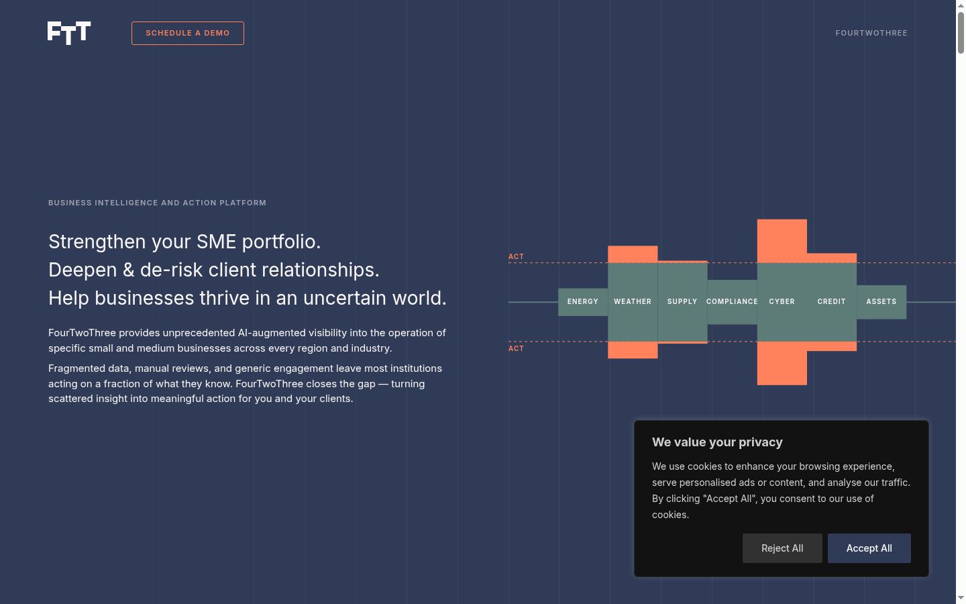Select the WEATHER block in chart
The height and width of the screenshot is (604, 966).
point(633,302)
